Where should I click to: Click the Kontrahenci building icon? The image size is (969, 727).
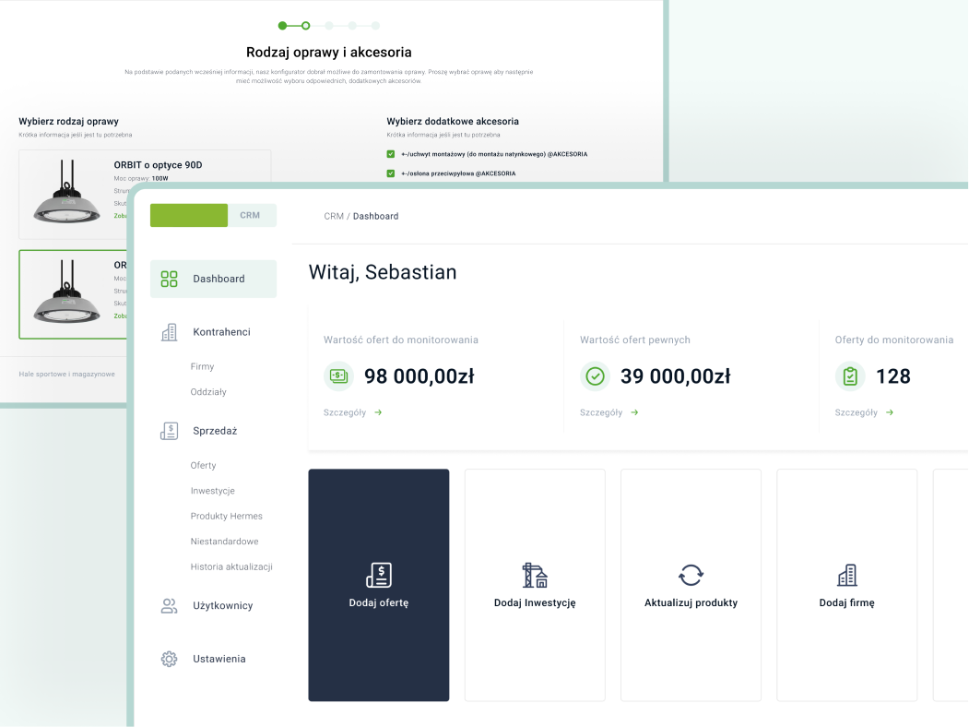click(169, 332)
